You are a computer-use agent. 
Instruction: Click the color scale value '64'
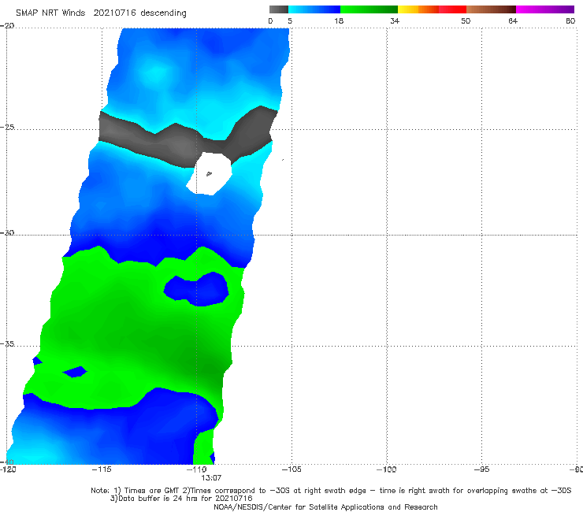[x=513, y=20]
